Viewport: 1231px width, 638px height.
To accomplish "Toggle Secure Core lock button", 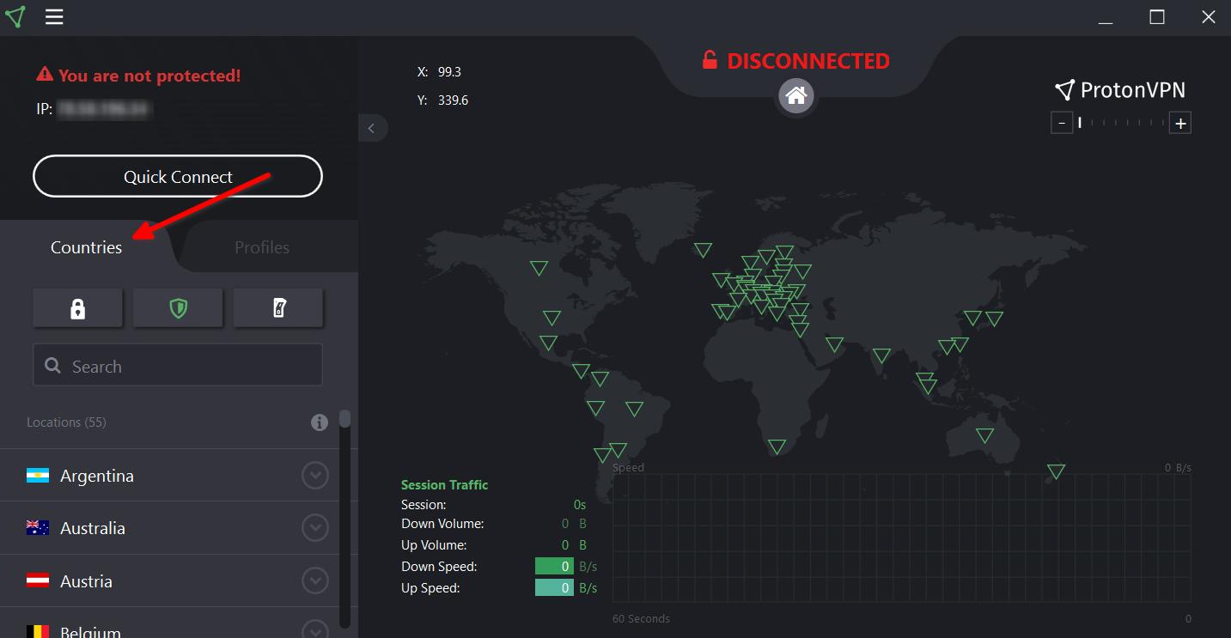I will [77, 308].
